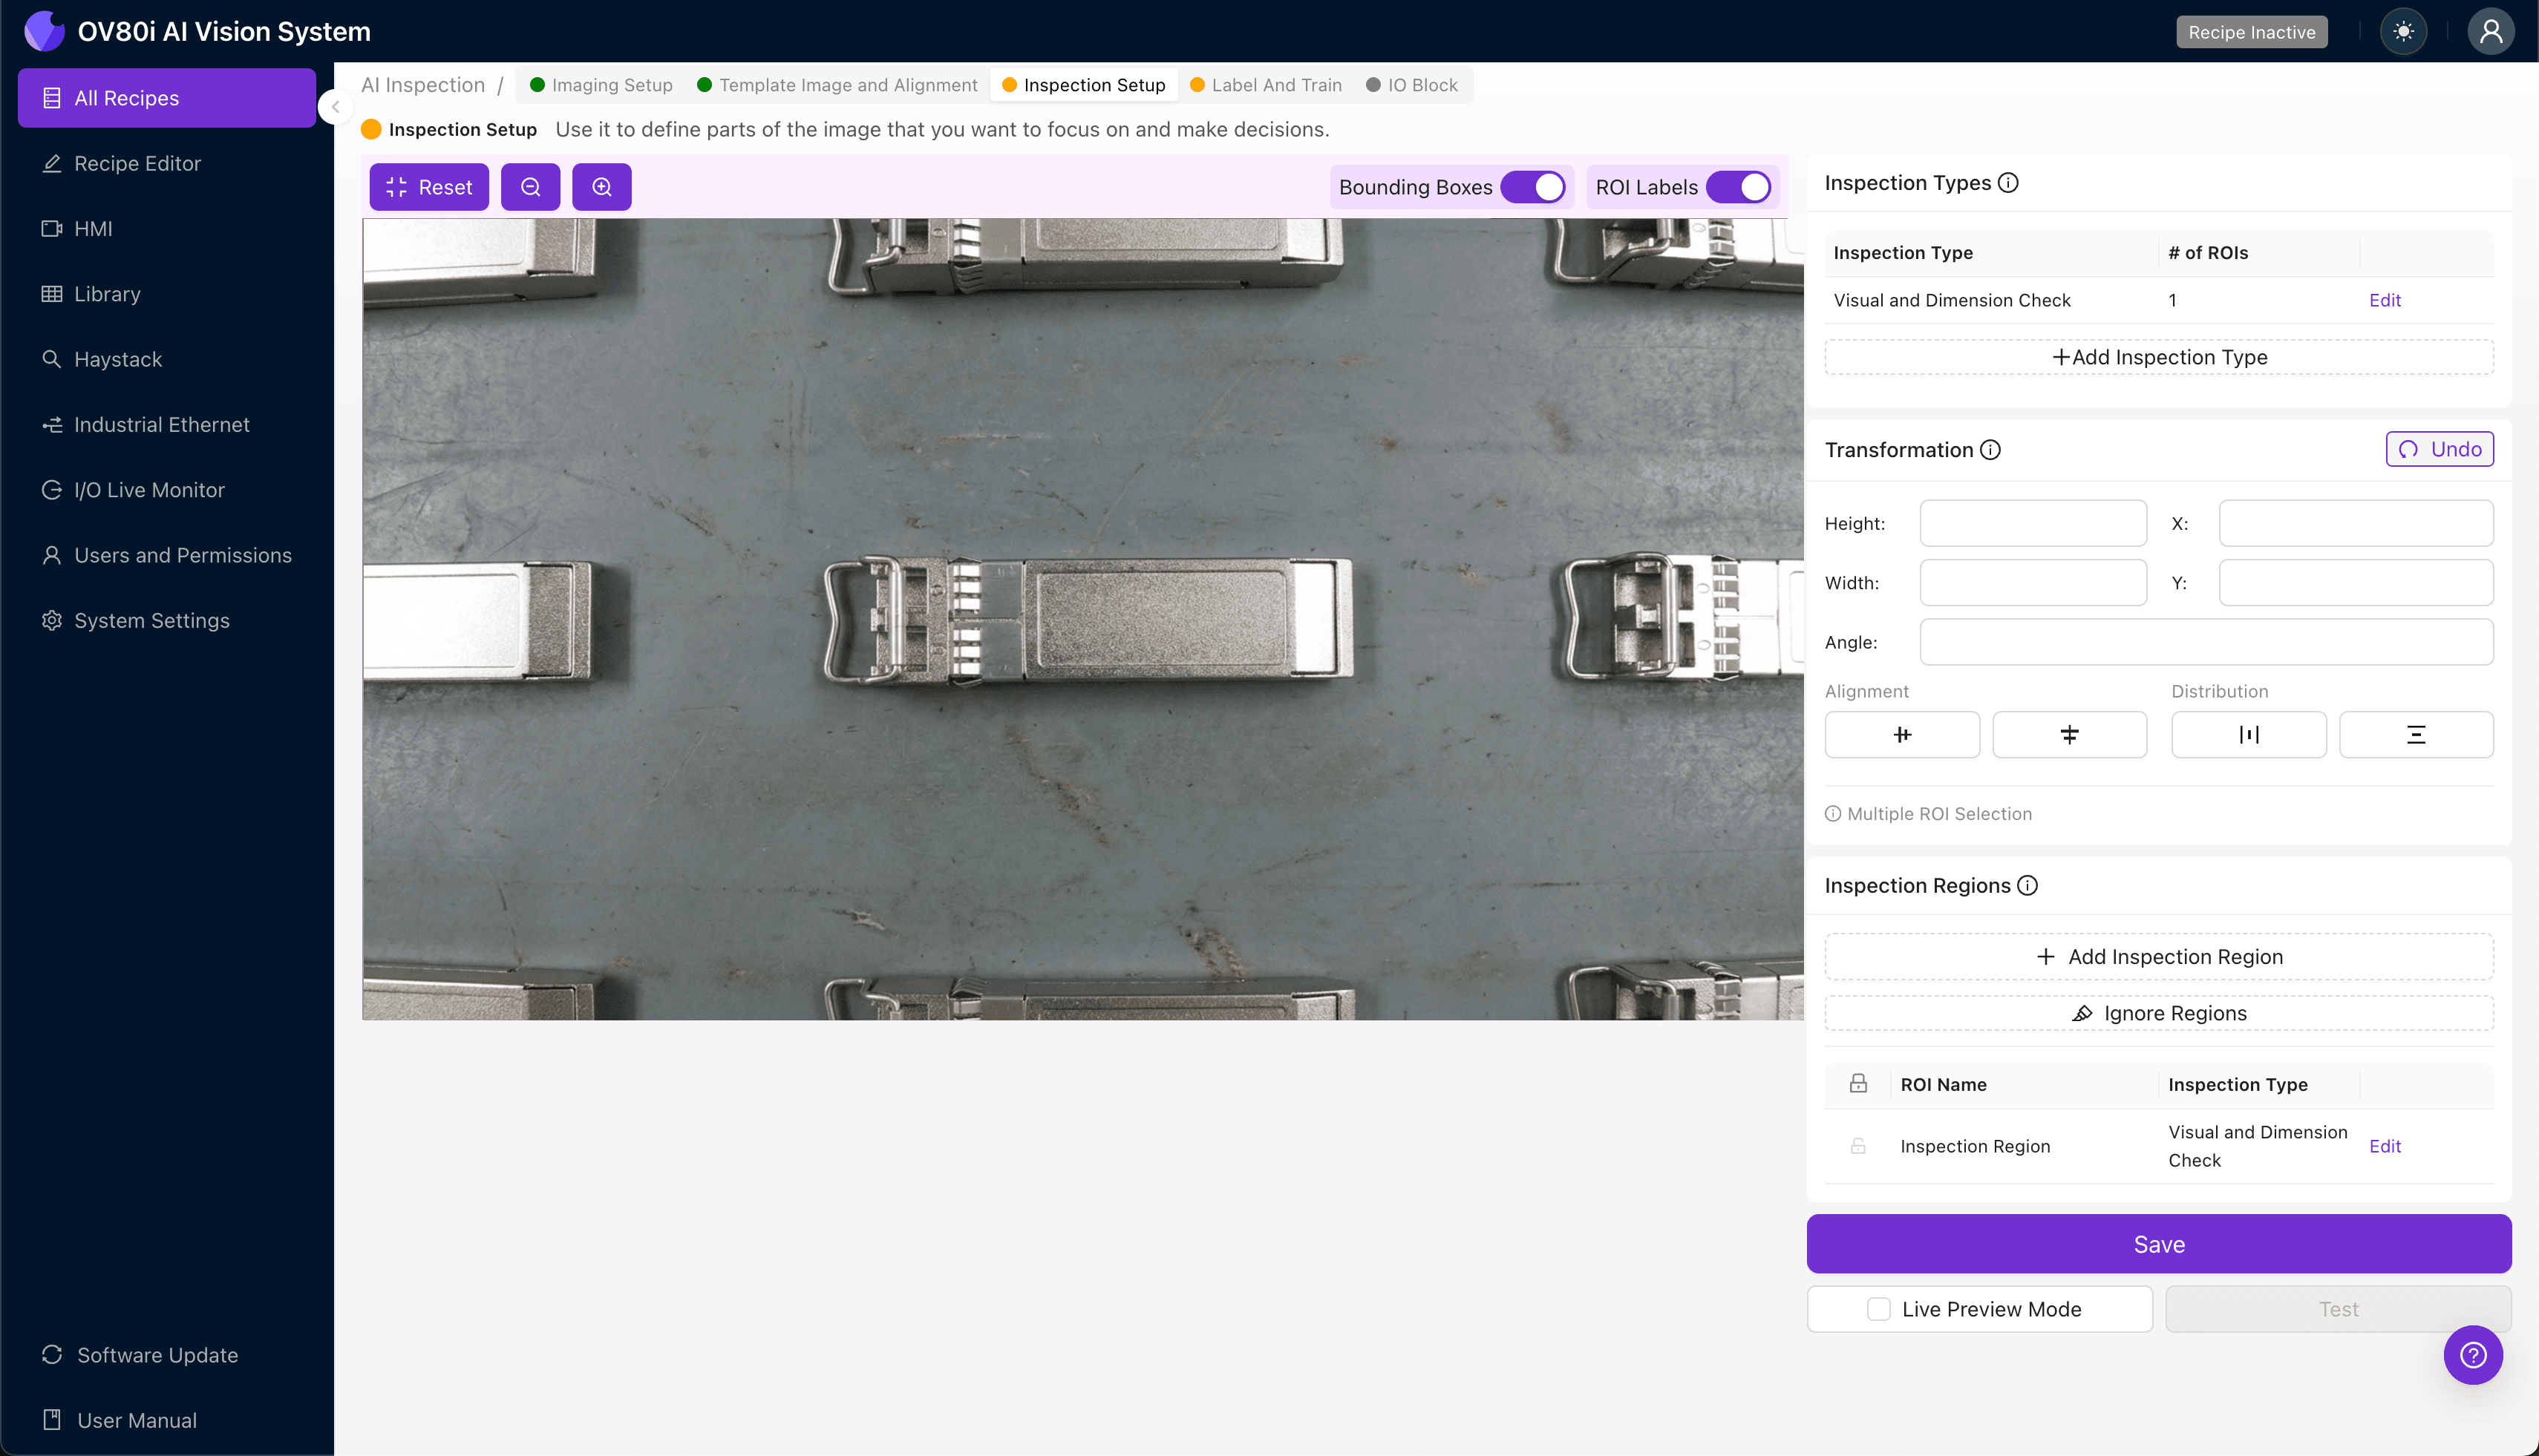Viewport: 2539px width, 1456px height.
Task: Click the vertical distribution icon button
Action: point(2415,735)
